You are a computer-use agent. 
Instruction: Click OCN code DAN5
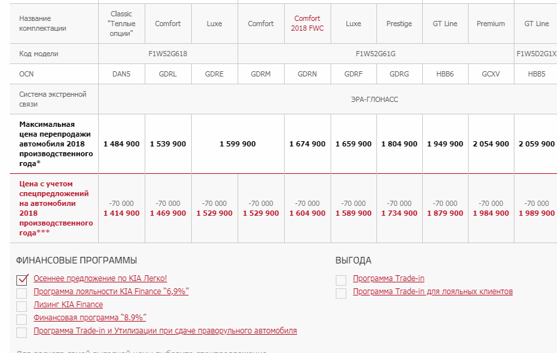(122, 74)
